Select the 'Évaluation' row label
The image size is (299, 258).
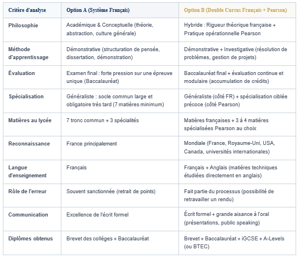22,73
